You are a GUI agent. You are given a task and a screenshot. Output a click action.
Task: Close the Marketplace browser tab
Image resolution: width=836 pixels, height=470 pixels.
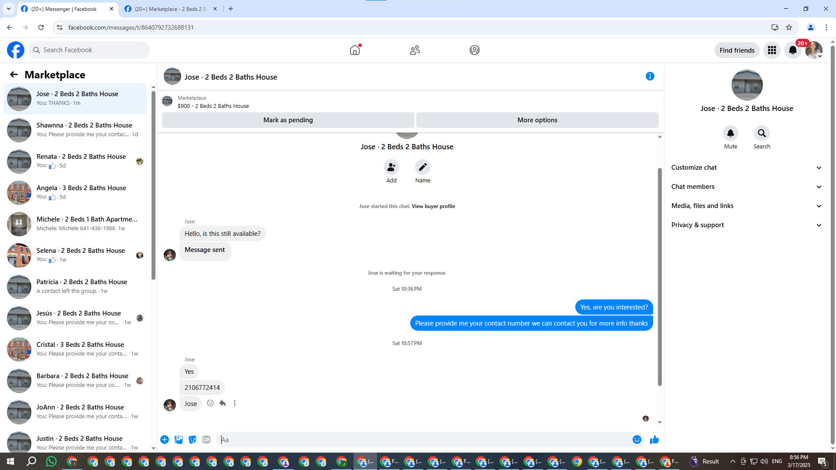click(x=215, y=9)
